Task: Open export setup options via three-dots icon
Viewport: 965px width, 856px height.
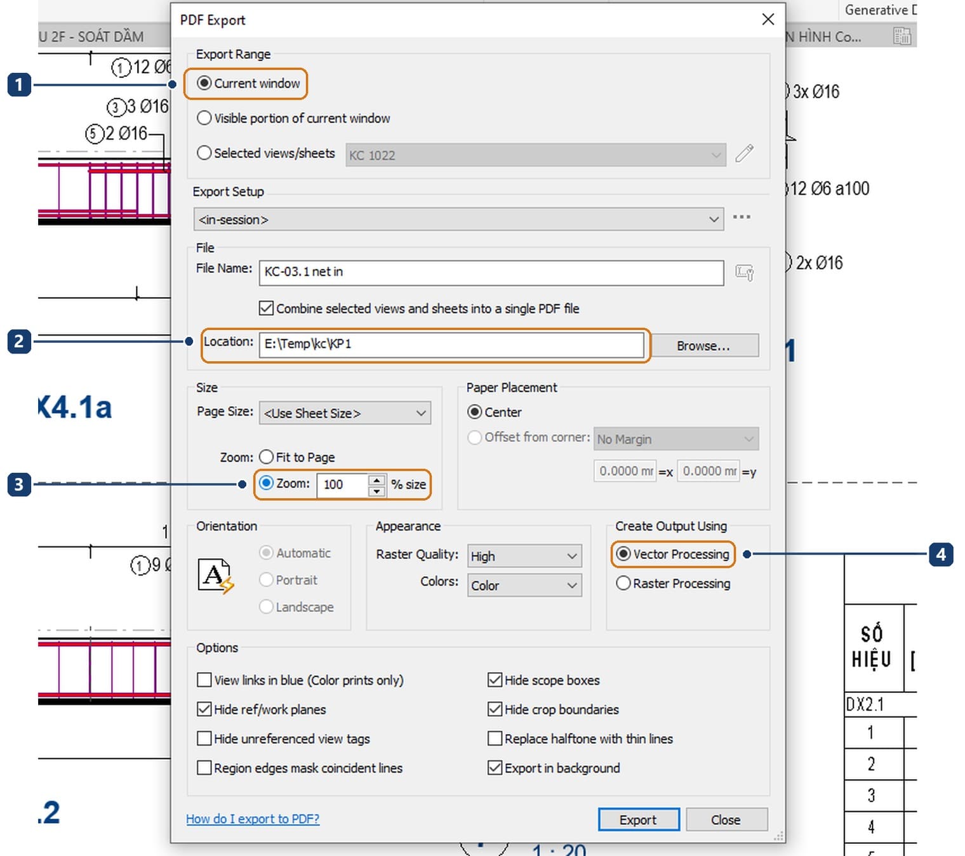Action: 742,217
